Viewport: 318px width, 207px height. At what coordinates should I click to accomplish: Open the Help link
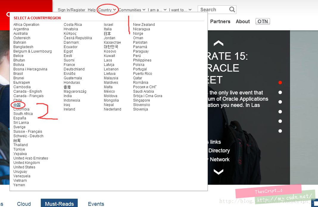[x=92, y=10]
